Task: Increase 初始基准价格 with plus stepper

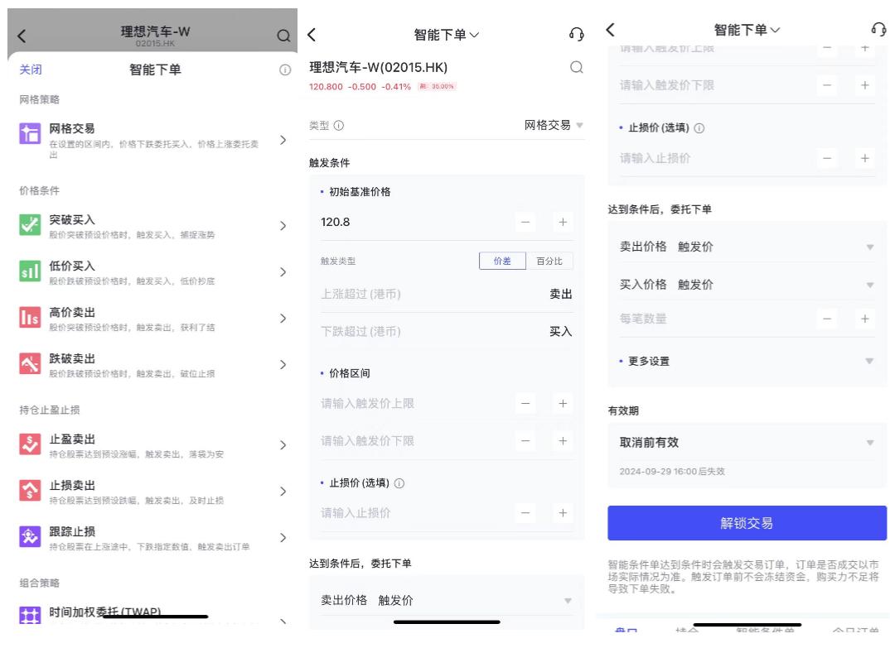Action: click(563, 223)
